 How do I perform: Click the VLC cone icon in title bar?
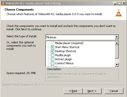click(x=3, y=3)
